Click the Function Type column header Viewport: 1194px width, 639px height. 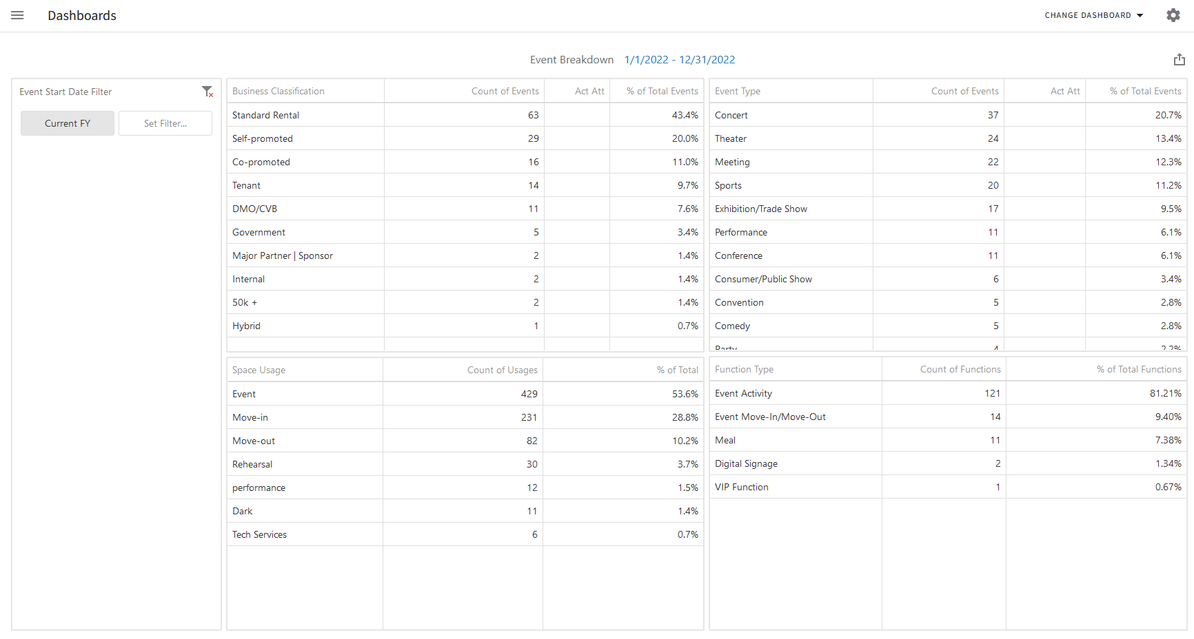click(745, 368)
